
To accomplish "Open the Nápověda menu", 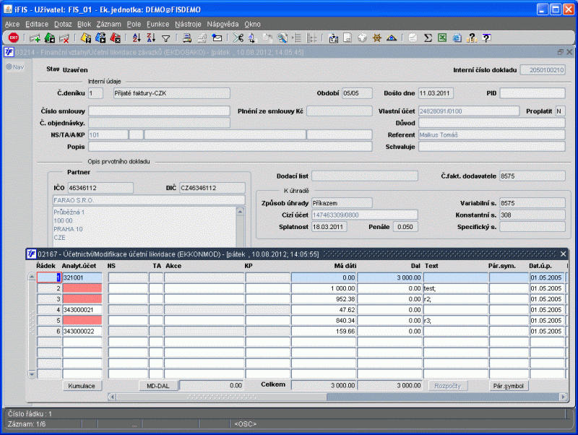I will click(223, 24).
